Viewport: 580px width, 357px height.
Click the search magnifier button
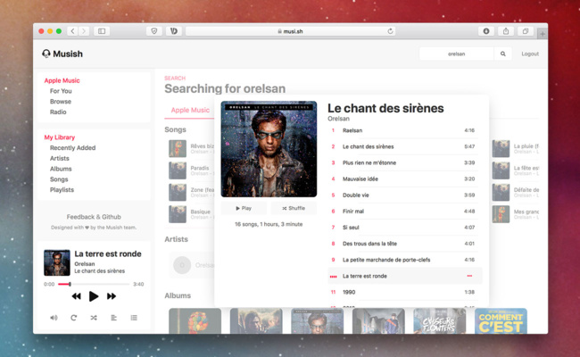[x=503, y=54]
